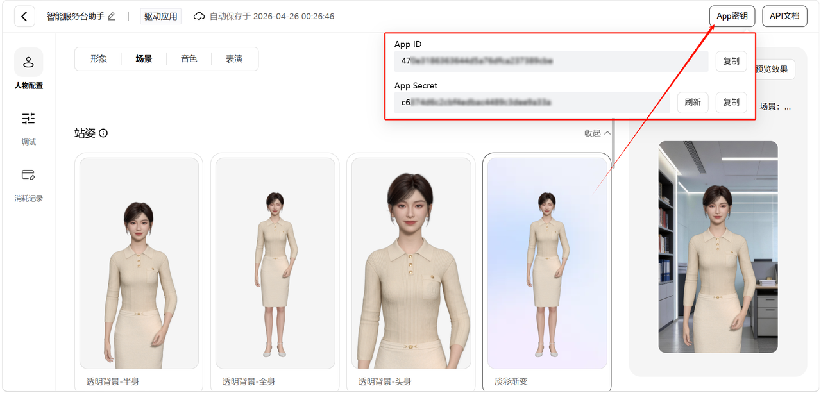Click the App ID label
821x393 pixels.
408,44
